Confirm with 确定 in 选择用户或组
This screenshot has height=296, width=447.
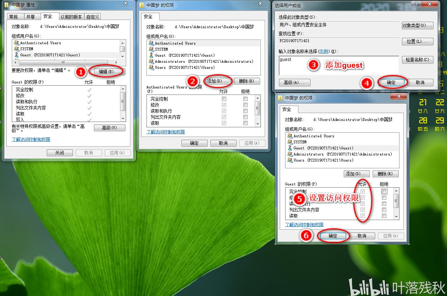point(391,82)
